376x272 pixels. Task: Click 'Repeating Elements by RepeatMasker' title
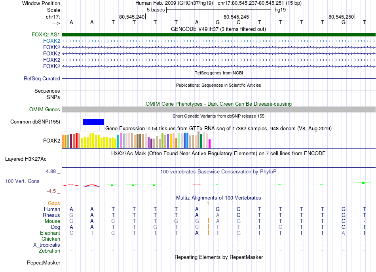point(218,257)
